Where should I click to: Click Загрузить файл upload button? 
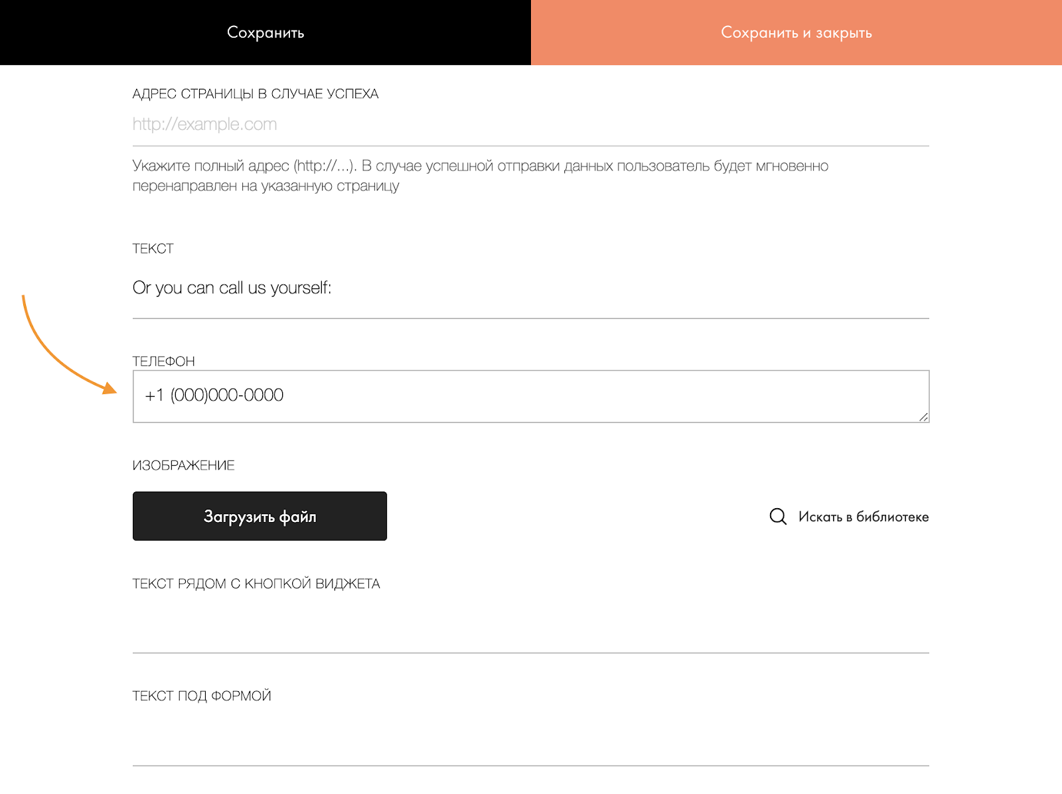tap(260, 516)
